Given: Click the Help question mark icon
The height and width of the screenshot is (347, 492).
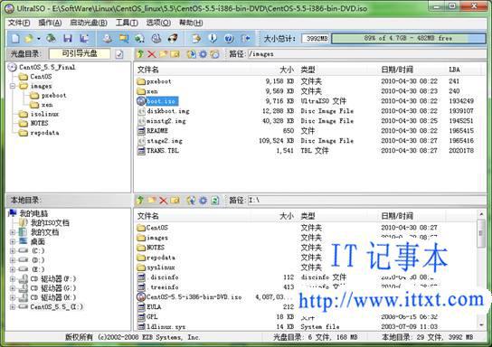Looking at the screenshot, I should (x=229, y=39).
